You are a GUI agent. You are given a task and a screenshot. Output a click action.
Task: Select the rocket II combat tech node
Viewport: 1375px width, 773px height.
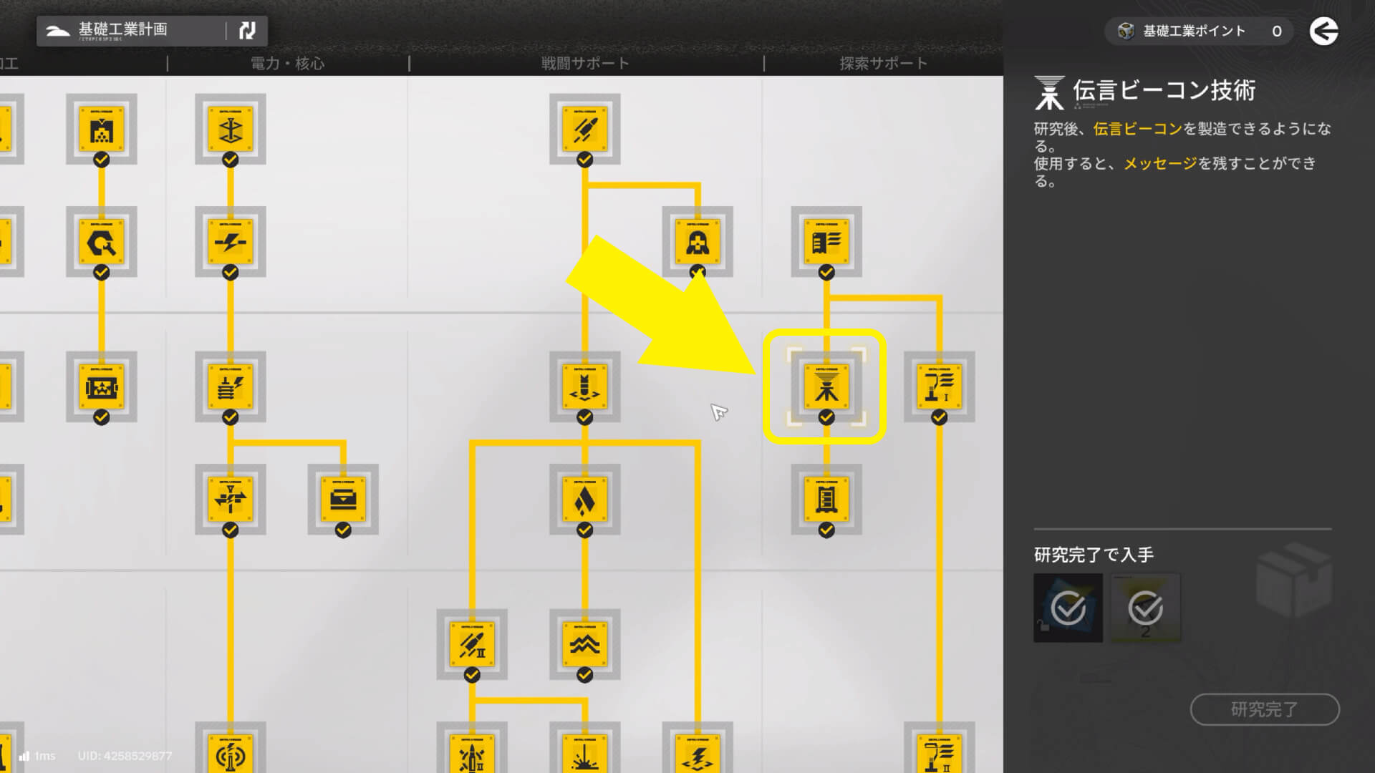click(x=472, y=644)
